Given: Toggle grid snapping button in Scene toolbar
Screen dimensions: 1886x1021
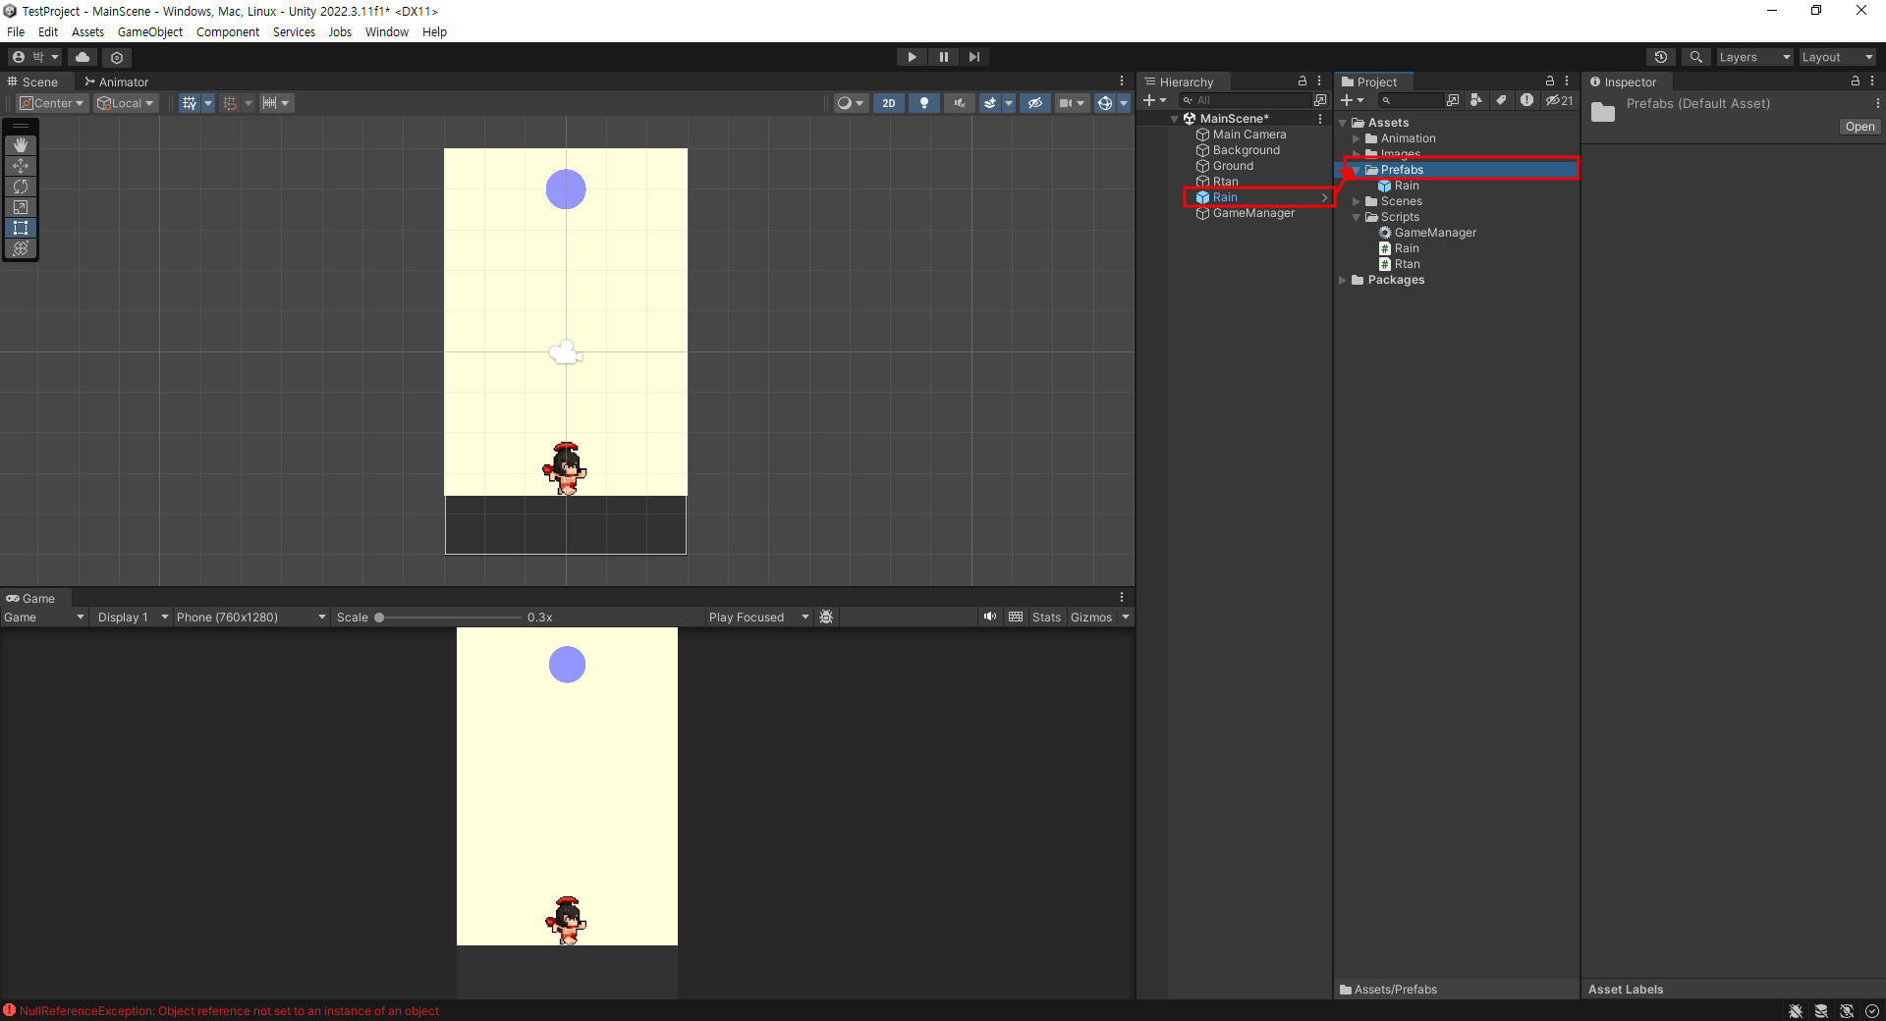Looking at the screenshot, I should coord(230,103).
